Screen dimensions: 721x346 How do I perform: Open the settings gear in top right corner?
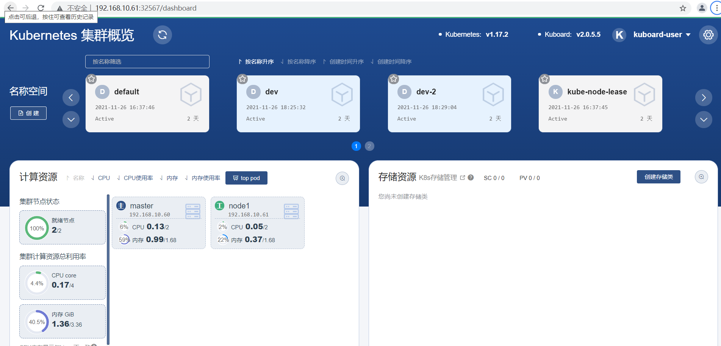(x=708, y=35)
